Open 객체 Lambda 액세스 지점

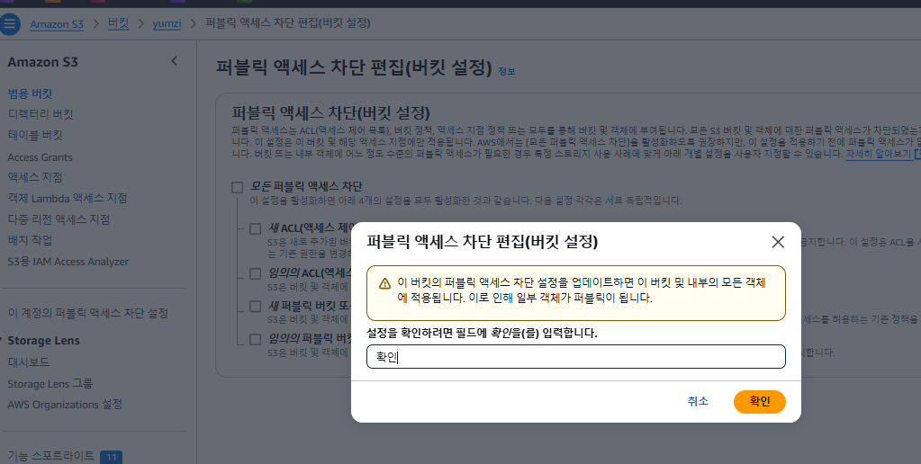click(x=68, y=198)
